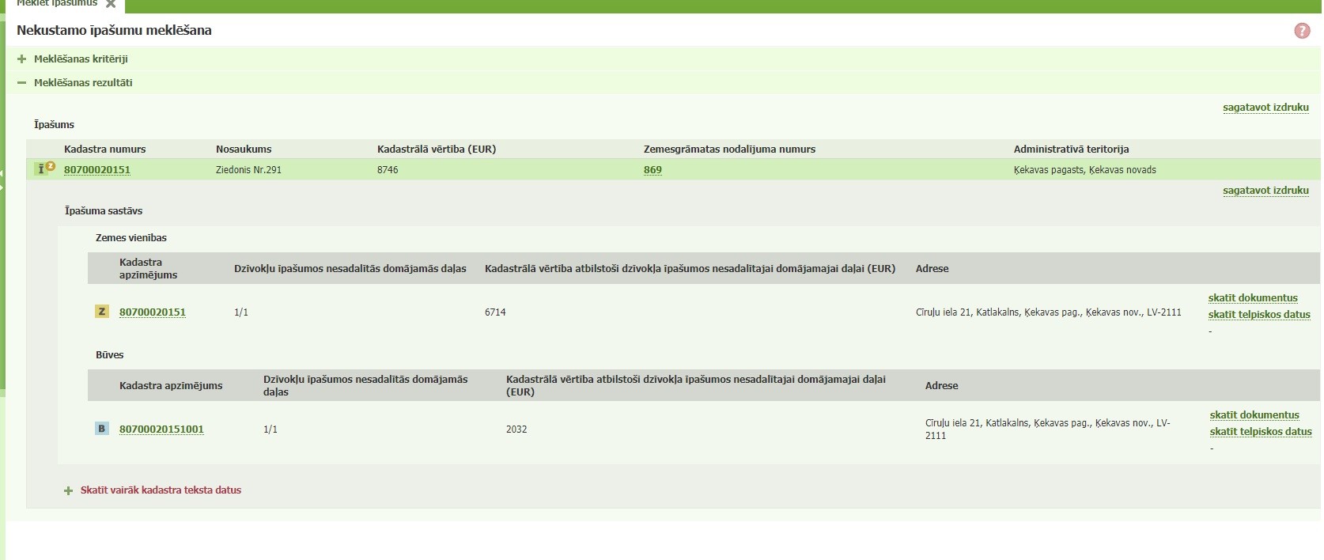
Task: Open property cadastre number 80700020151 link
Action: tap(97, 170)
